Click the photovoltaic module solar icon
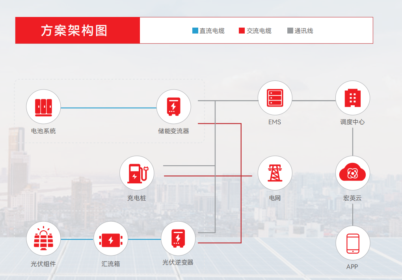Screen dimensions: 402x280 click(x=43, y=239)
